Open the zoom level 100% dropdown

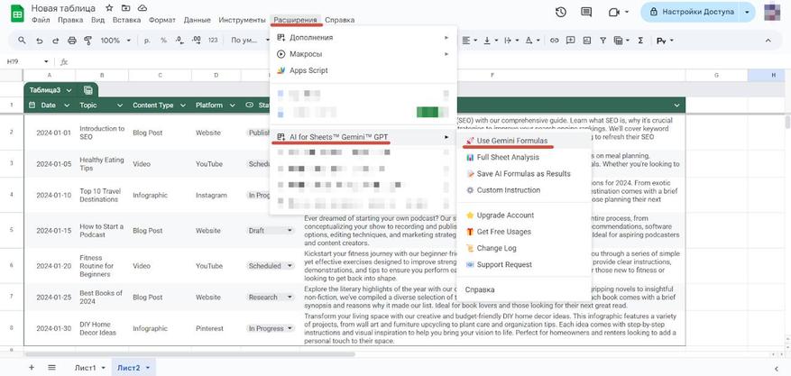click(115, 41)
